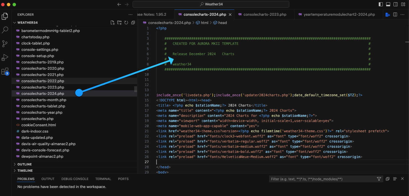The width and height of the screenshot is (409, 196).
Task: Close the bottom panel
Action: (x=402, y=179)
